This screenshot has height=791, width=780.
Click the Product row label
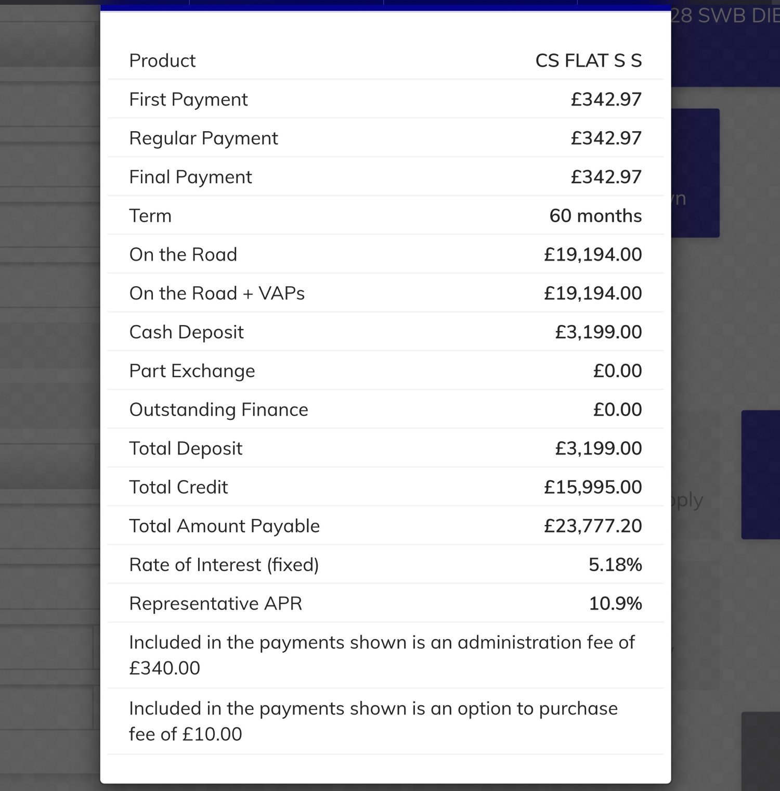tap(162, 60)
